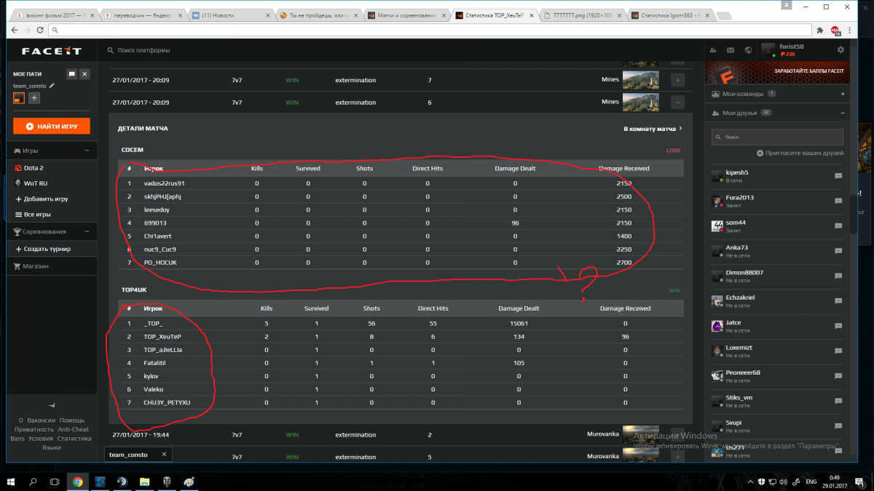This screenshot has height=491, width=874.
Task: Message kipesh5 via chat icon
Action: coord(838,176)
